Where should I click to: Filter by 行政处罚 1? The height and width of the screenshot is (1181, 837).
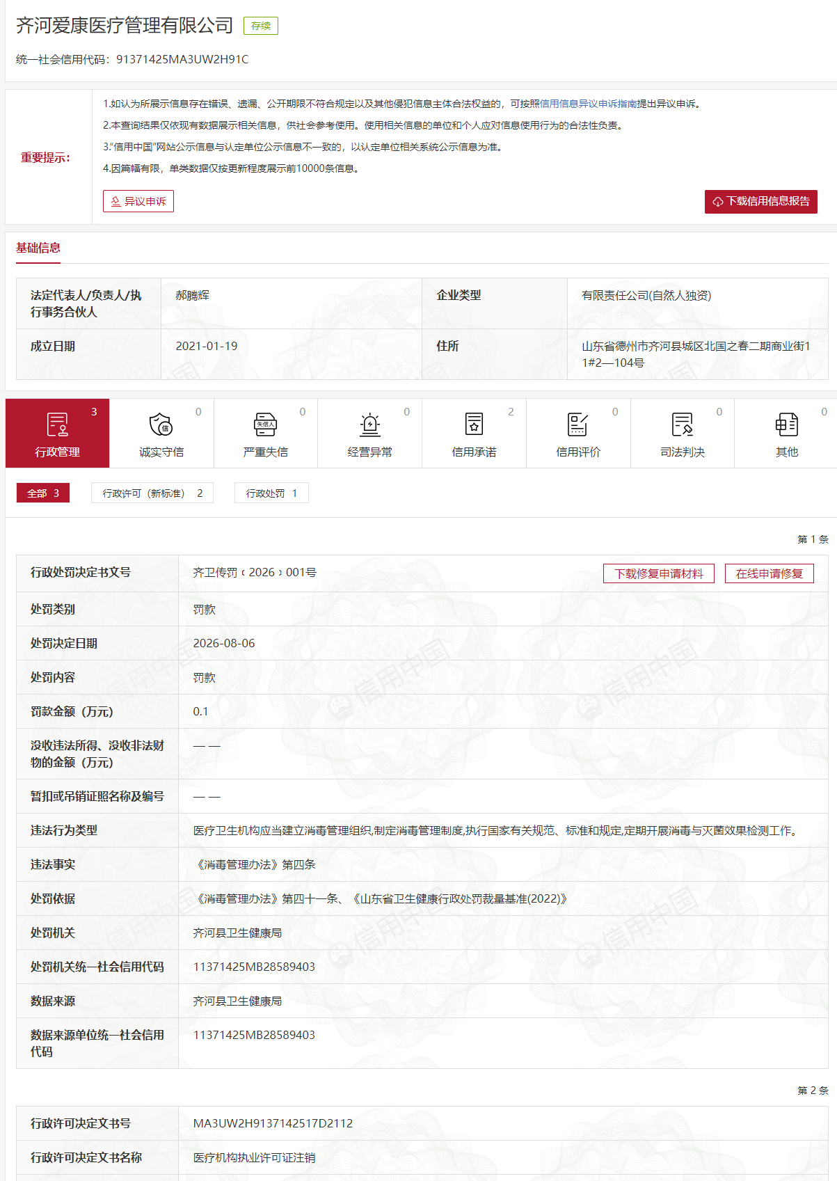coord(271,493)
